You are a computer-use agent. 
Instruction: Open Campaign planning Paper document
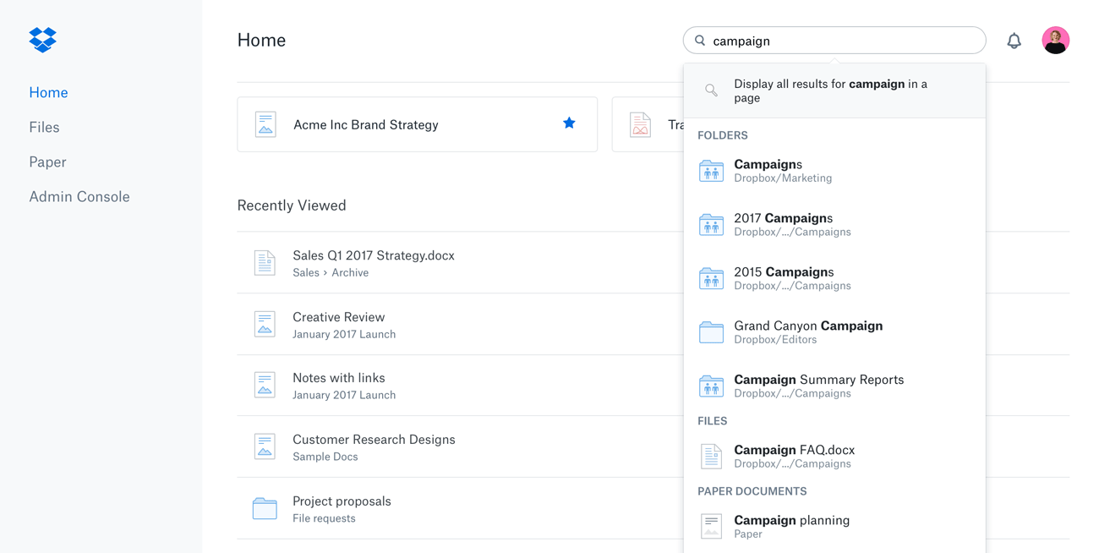pyautogui.click(x=834, y=526)
